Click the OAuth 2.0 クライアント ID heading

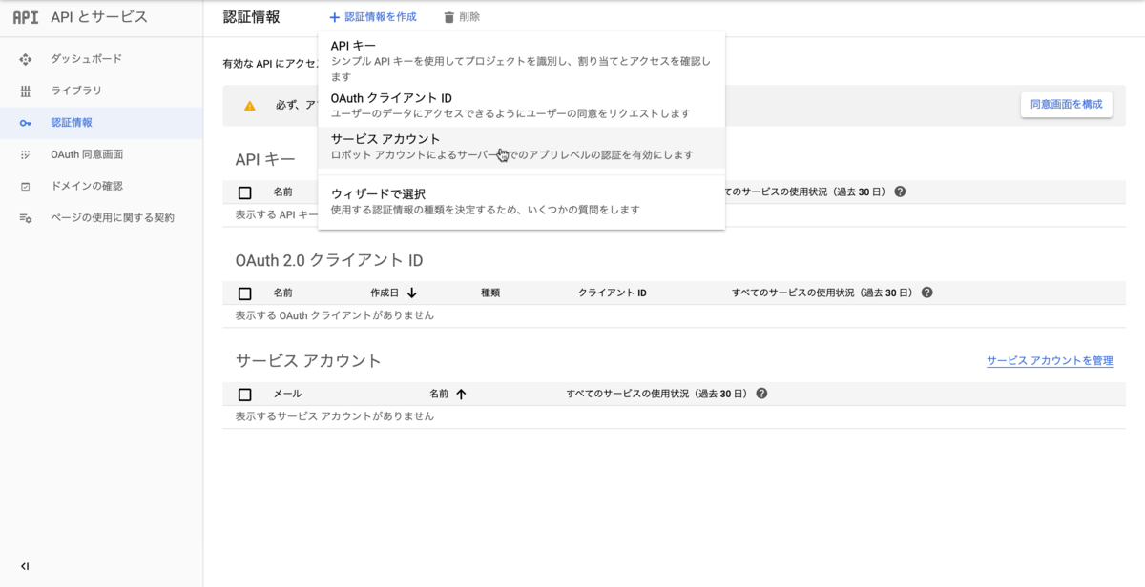329,260
